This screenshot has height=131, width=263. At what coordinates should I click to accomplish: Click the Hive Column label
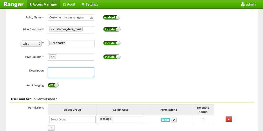[x=34, y=57]
